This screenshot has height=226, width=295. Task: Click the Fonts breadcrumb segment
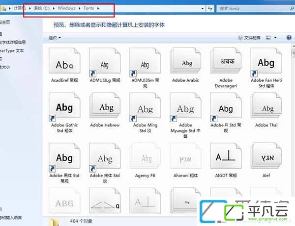pos(88,8)
